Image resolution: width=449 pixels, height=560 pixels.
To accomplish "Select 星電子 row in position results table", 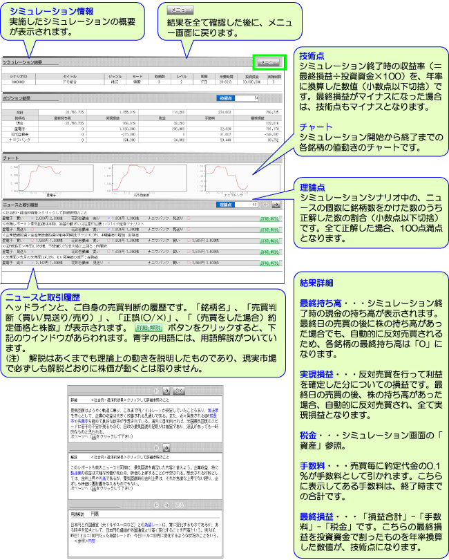I will pyautogui.click(x=142, y=129).
